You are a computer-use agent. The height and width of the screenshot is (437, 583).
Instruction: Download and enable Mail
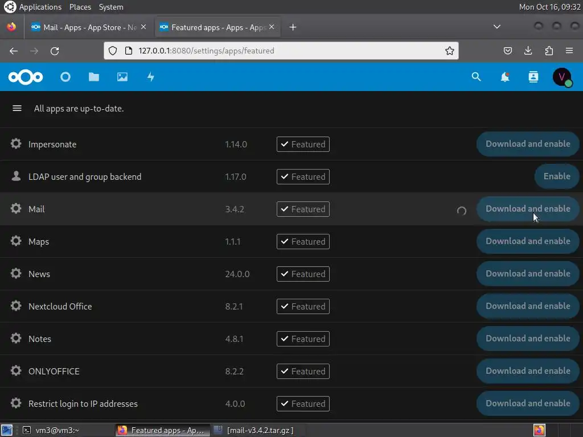(x=528, y=208)
